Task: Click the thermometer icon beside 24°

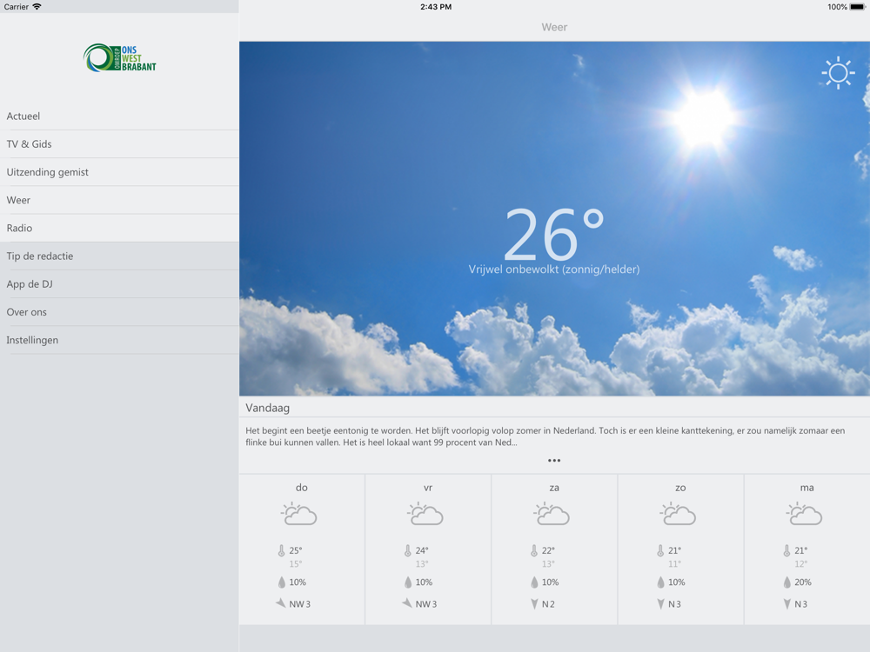Action: 408,550
